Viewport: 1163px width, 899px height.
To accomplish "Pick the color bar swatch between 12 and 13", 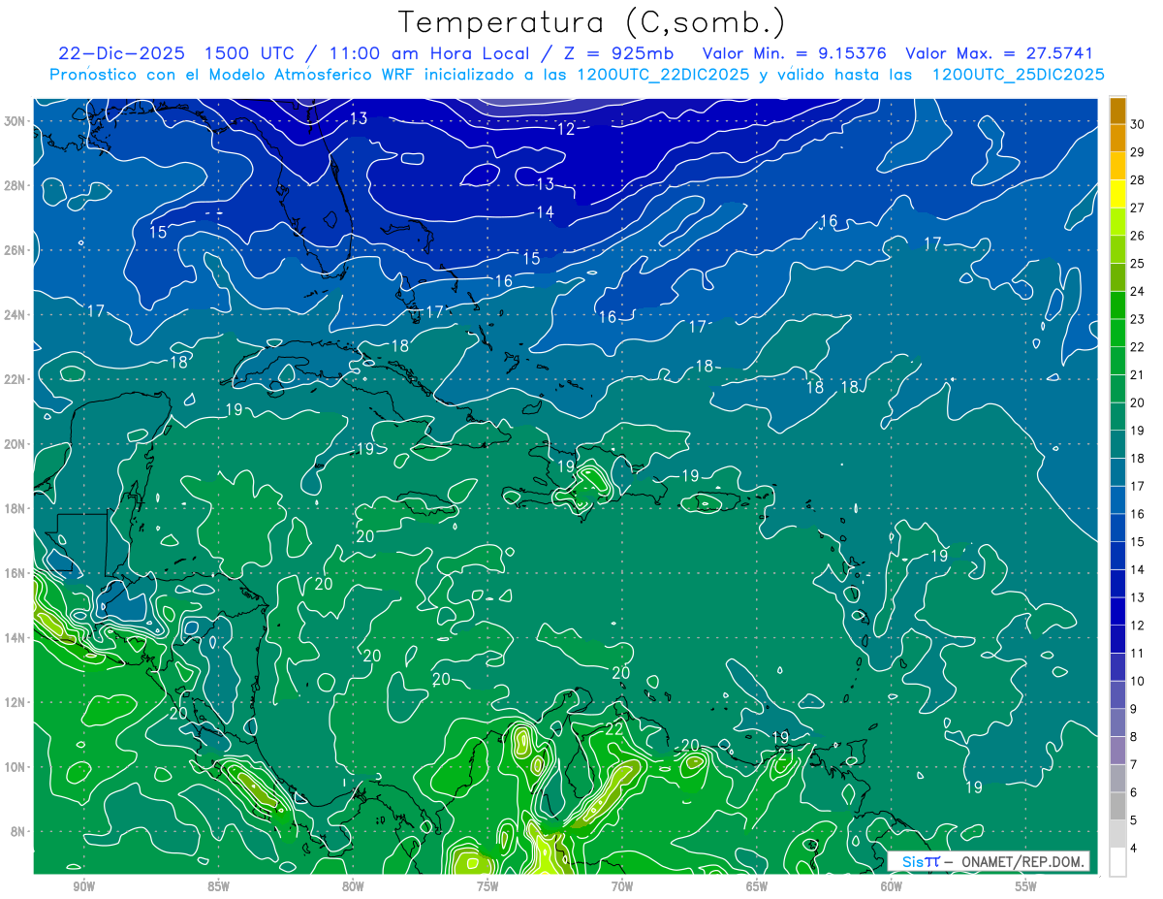I will point(1118,611).
